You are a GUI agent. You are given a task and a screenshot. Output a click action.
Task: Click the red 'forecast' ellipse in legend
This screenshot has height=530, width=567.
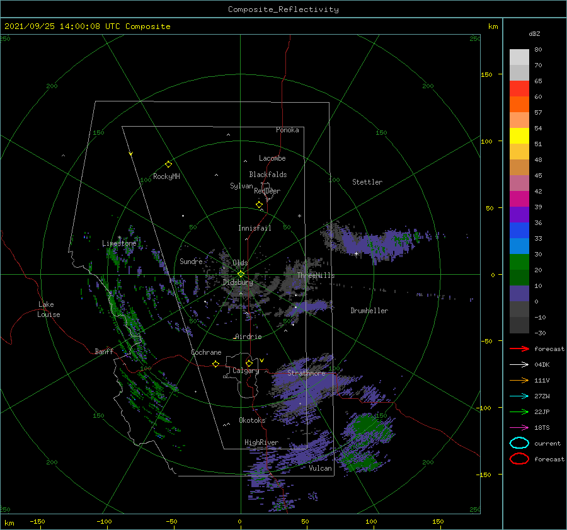pyautogui.click(x=519, y=459)
